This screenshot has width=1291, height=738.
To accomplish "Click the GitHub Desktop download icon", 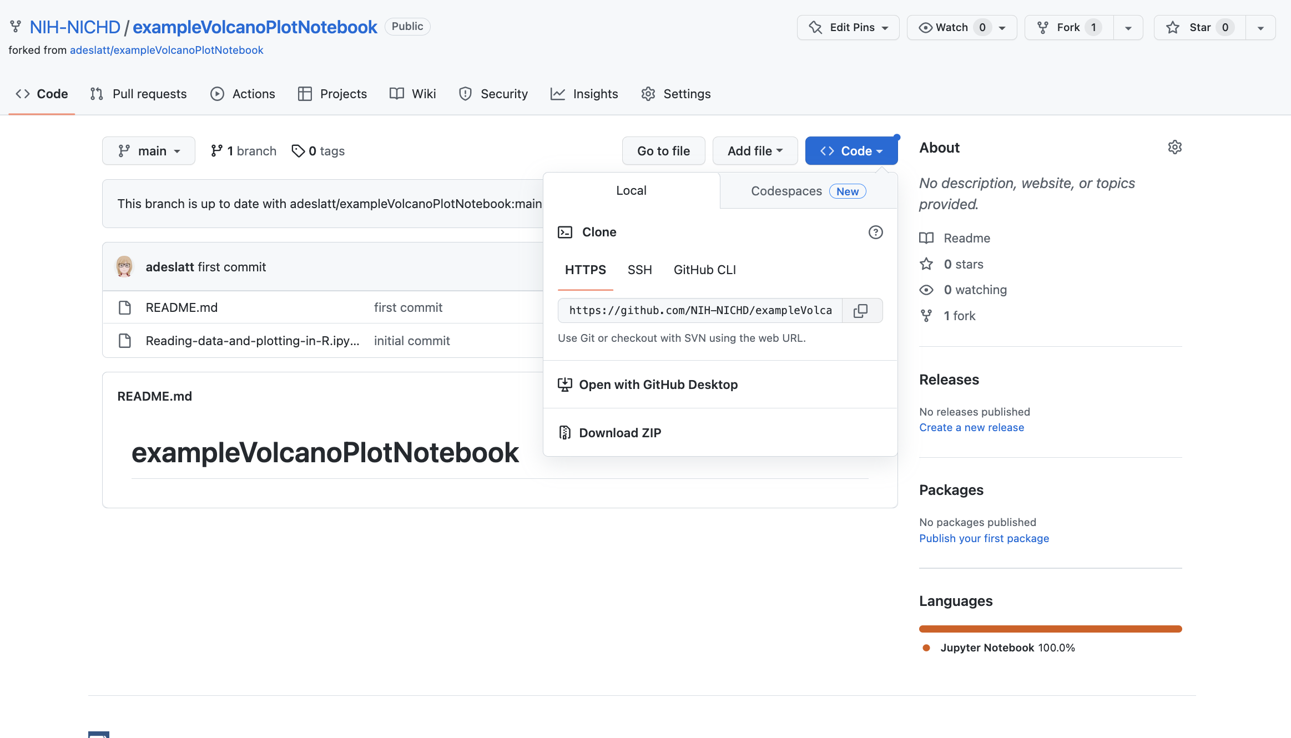I will pyautogui.click(x=564, y=384).
